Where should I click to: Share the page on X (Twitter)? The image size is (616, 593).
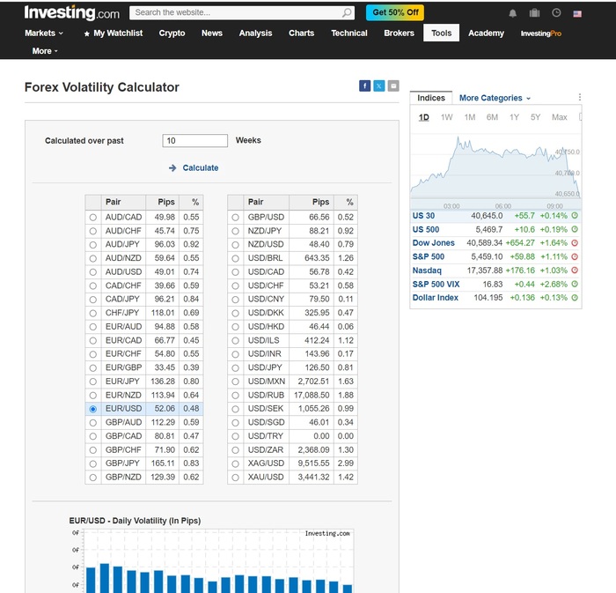coord(378,85)
